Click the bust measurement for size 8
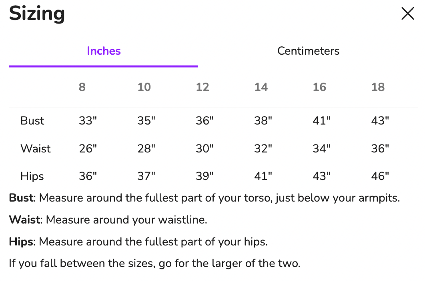This screenshot has height=281, width=425. [x=88, y=121]
